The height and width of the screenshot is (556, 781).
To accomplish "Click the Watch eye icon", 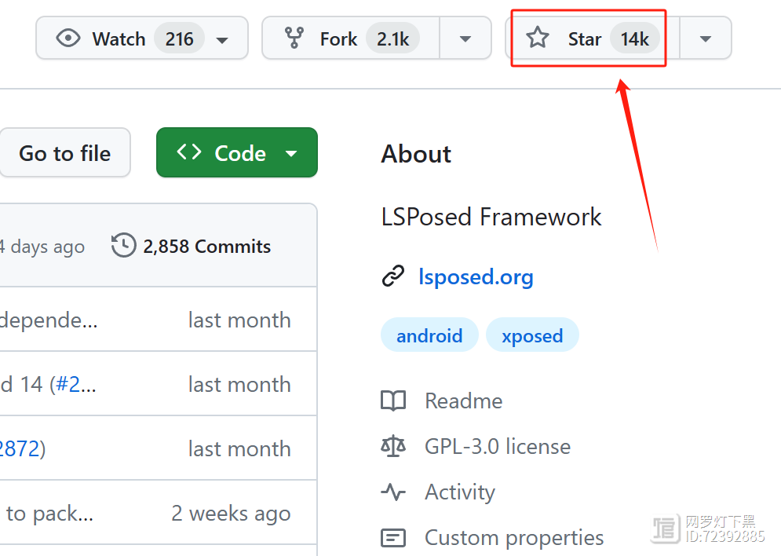I will (x=68, y=38).
